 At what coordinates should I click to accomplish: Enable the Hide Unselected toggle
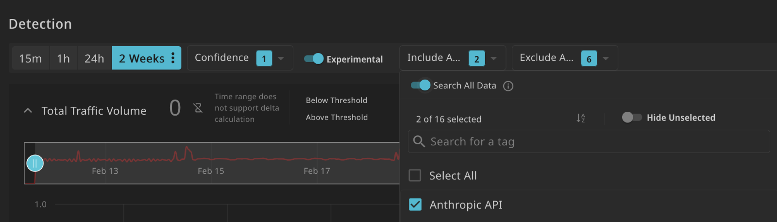click(632, 117)
